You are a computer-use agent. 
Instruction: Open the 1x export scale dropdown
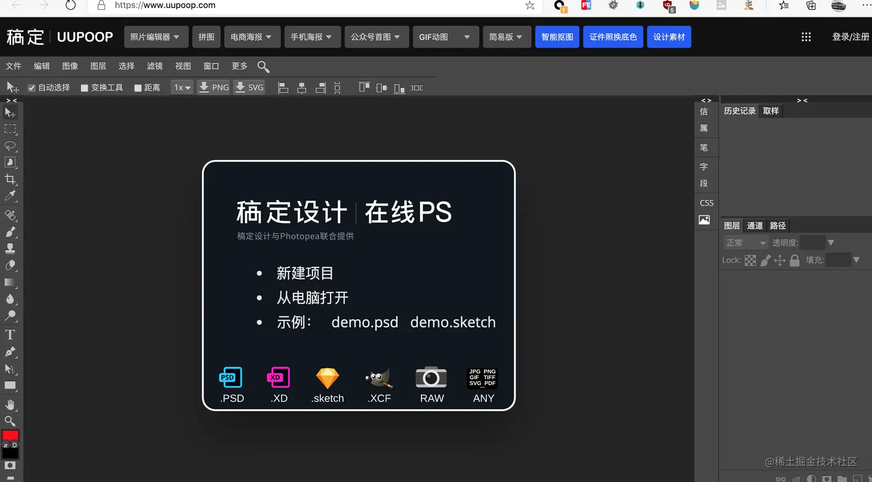pos(182,88)
